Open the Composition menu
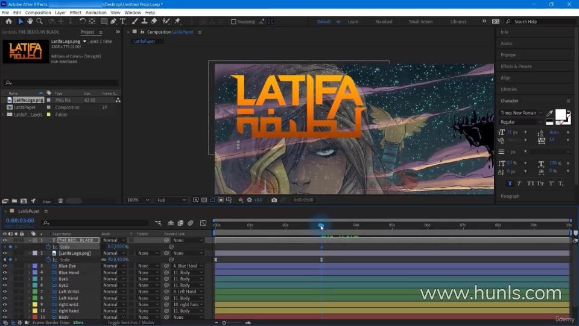Image resolution: width=579 pixels, height=326 pixels. (x=38, y=13)
